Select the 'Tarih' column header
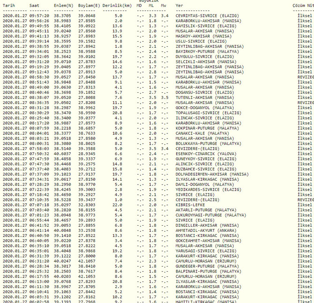 coord(9,6)
